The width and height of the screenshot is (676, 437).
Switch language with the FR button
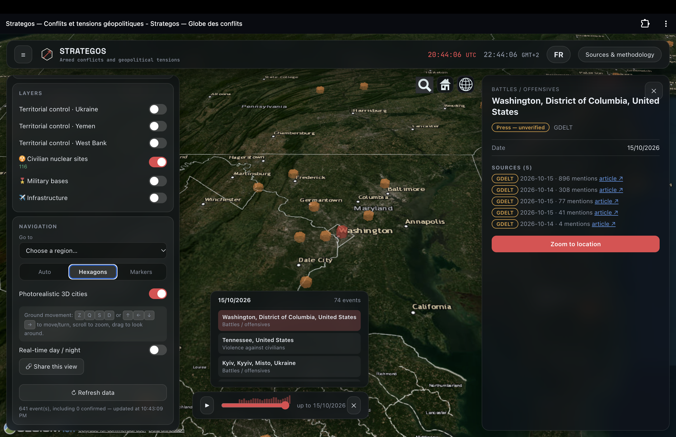[x=558, y=54]
